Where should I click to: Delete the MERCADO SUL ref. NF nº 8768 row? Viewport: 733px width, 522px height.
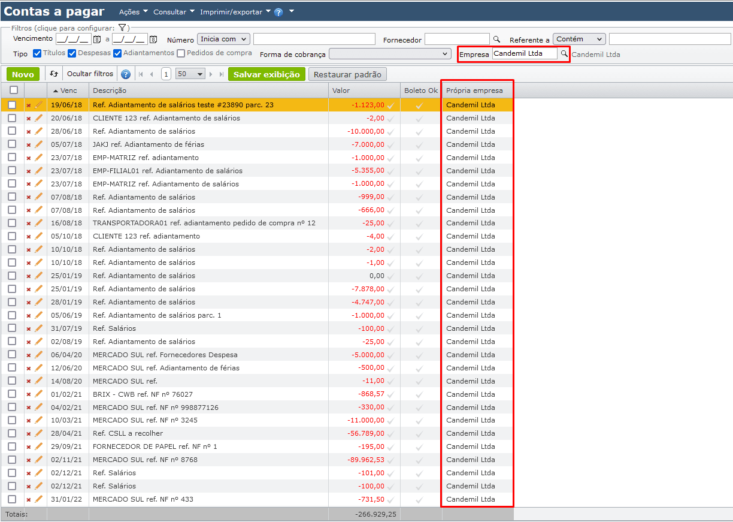tap(29, 460)
